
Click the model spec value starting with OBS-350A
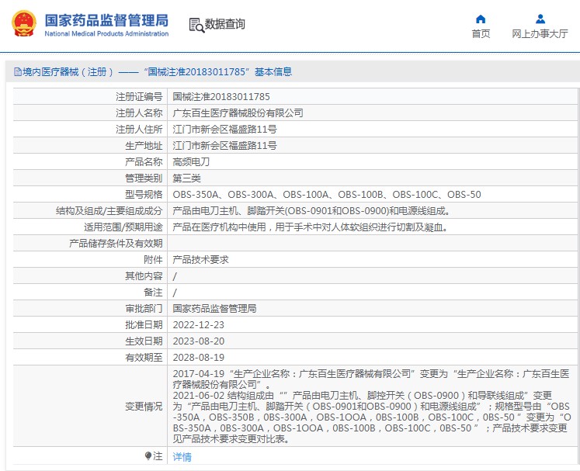click(326, 195)
